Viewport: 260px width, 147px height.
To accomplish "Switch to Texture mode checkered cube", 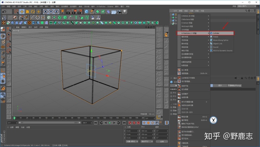I will click(x=3, y=42).
